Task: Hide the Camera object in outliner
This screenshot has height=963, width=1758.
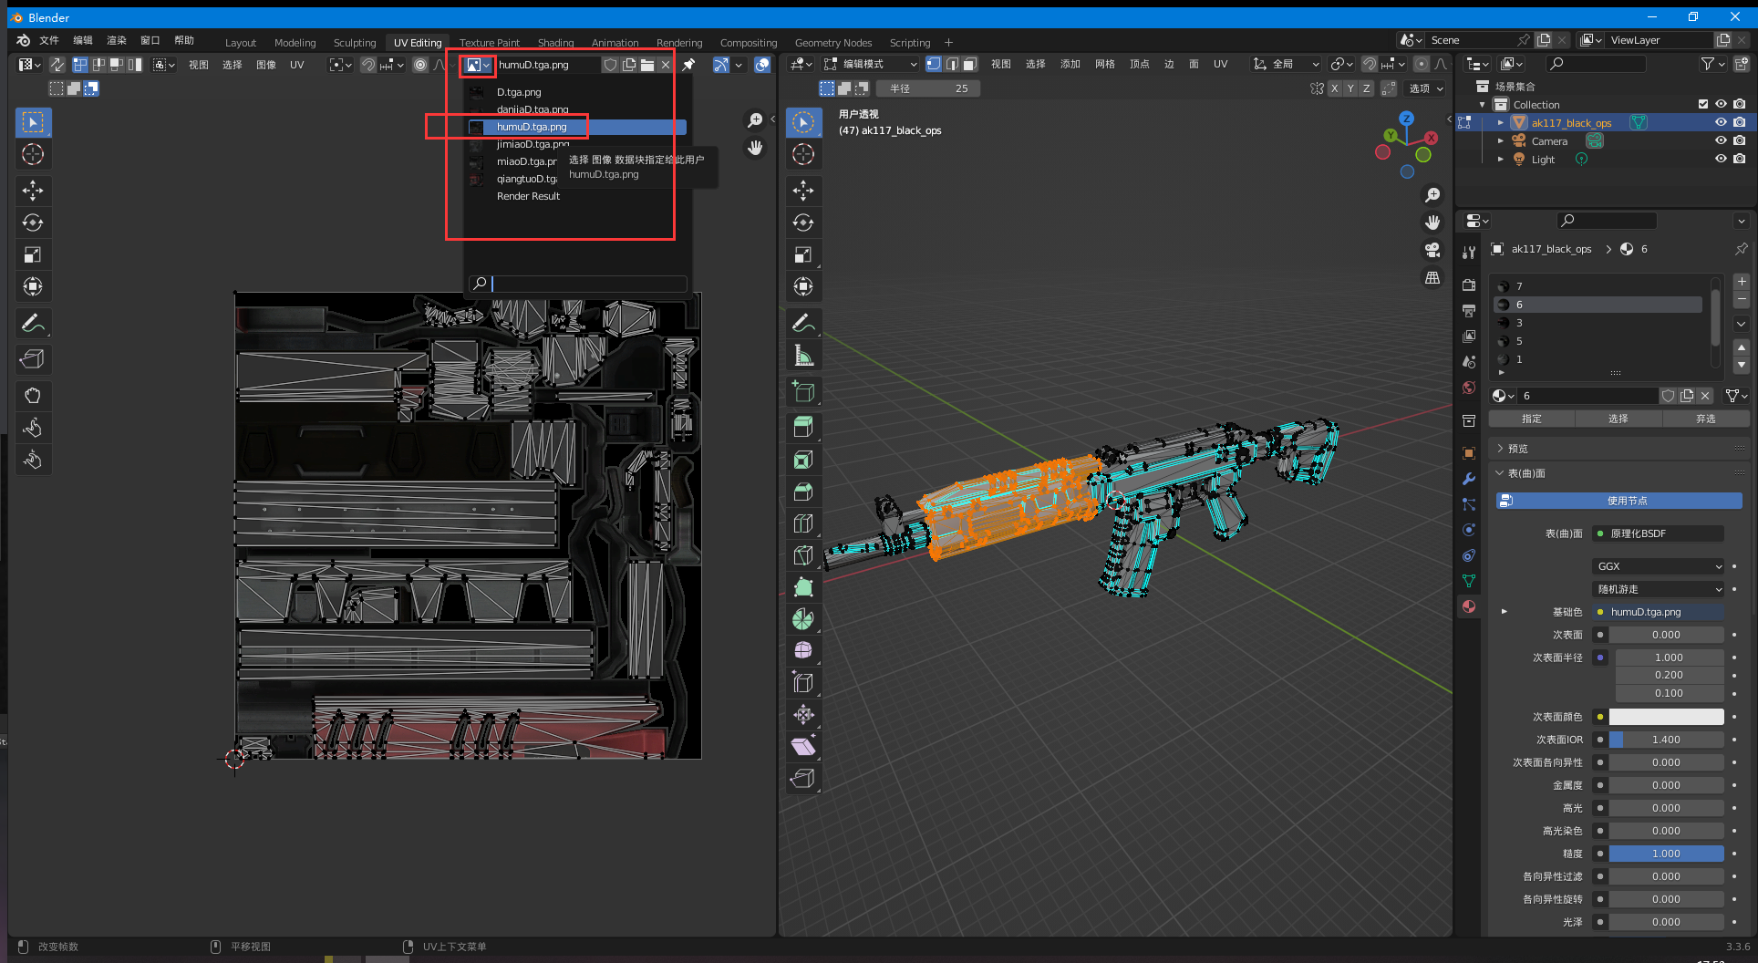Action: pyautogui.click(x=1721, y=140)
